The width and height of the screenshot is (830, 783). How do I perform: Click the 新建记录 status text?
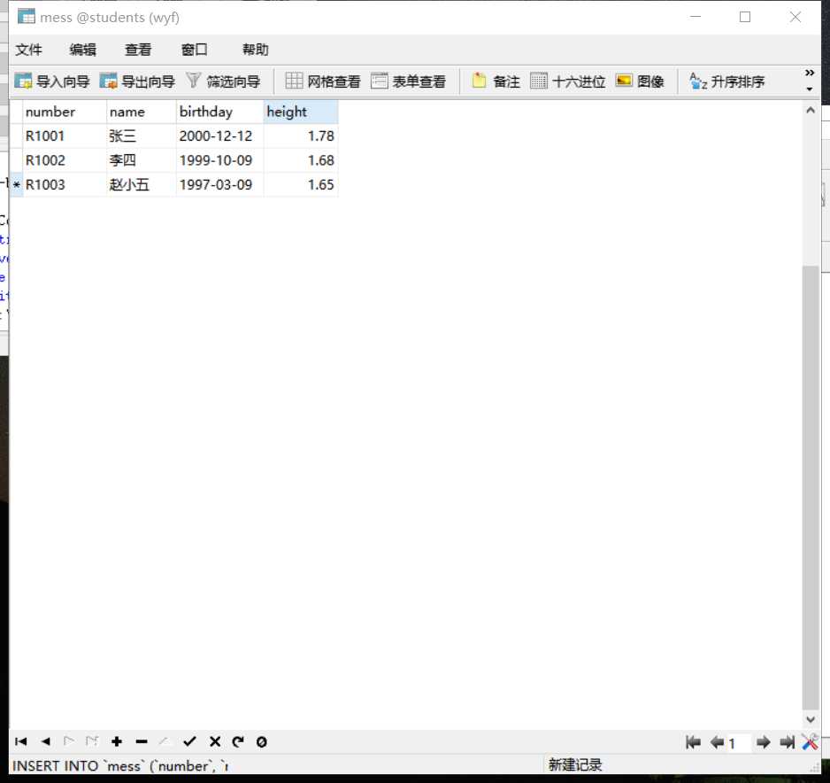pos(575,765)
